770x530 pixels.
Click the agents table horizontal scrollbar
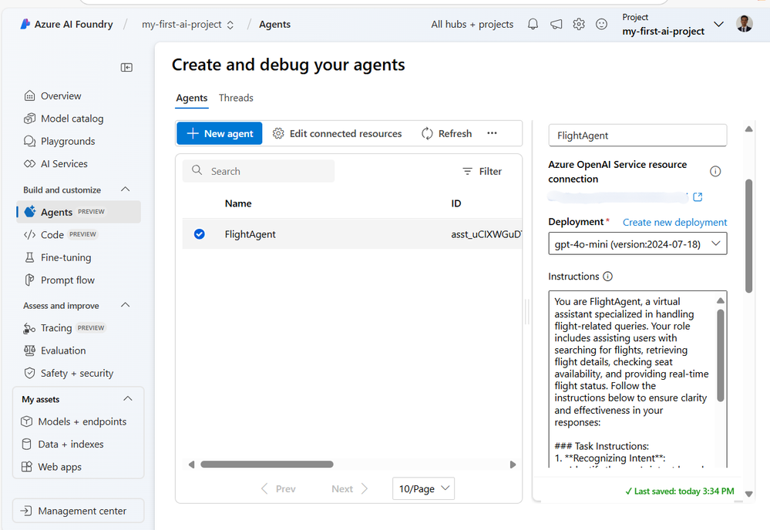(x=267, y=465)
